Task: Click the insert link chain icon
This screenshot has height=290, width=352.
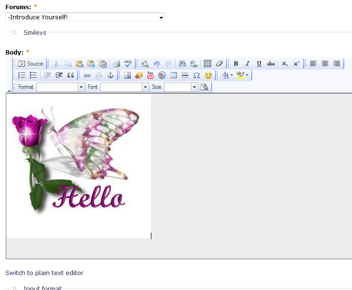Action: [87, 75]
